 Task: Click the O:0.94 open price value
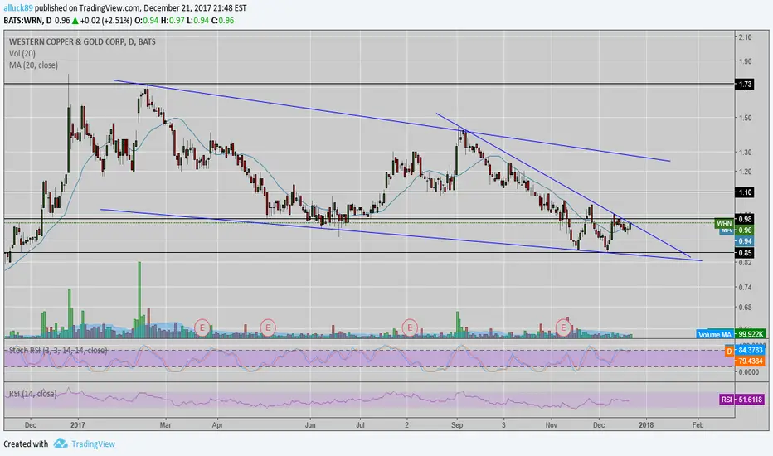point(147,20)
